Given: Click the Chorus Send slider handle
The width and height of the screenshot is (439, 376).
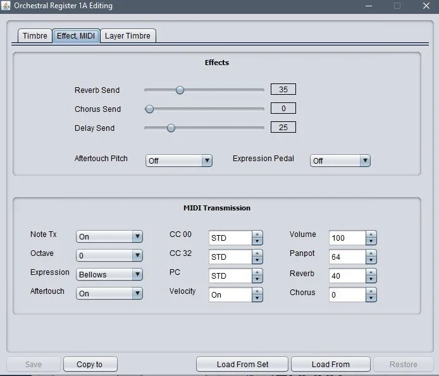Looking at the screenshot, I should pyautogui.click(x=150, y=109).
